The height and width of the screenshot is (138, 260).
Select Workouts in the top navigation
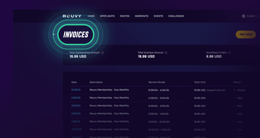pyautogui.click(x=141, y=16)
